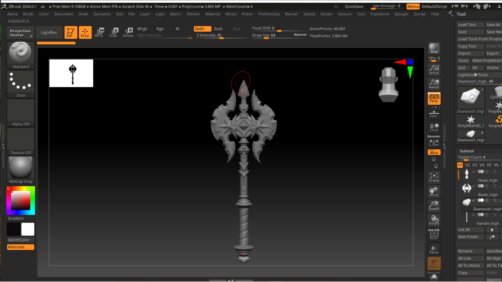Open the Alpha menu
The width and height of the screenshot is (502, 282).
click(12, 14)
